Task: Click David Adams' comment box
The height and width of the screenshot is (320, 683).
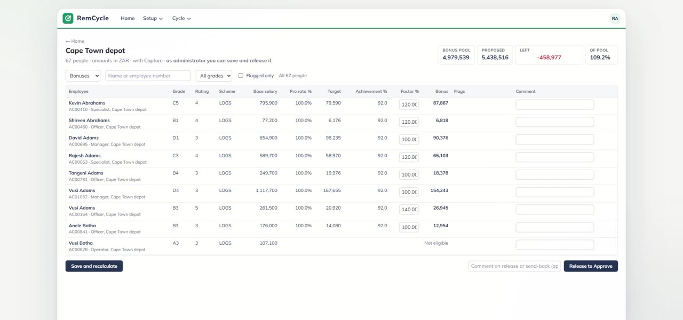Action: pyautogui.click(x=555, y=139)
